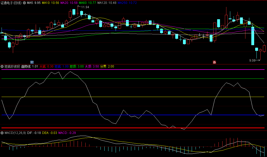Open the MACD(12,26,9) indicator dropdown arrow
This screenshot has height=157, width=267.
click(2, 133)
